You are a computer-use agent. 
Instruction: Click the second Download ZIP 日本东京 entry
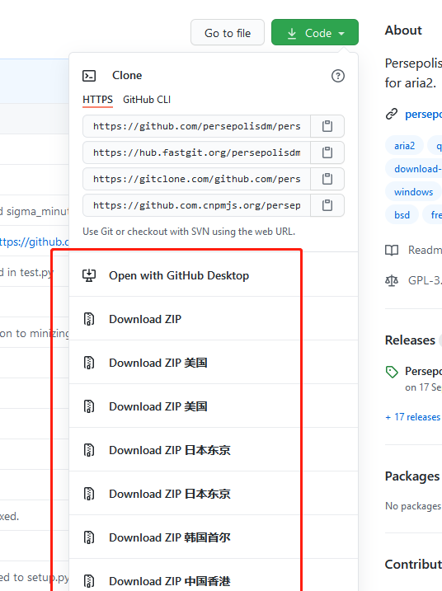pyautogui.click(x=214, y=494)
